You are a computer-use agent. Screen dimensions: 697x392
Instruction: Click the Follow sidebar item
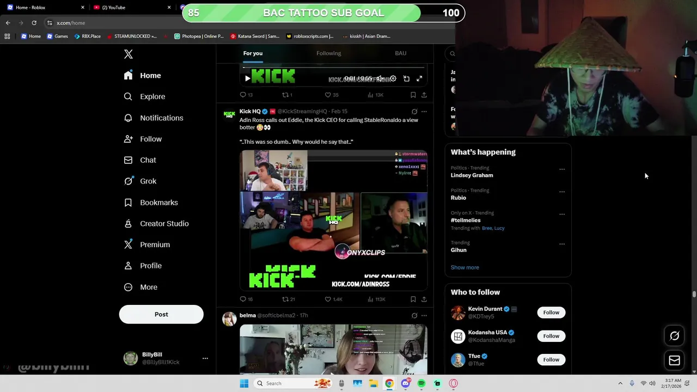pyautogui.click(x=143, y=139)
